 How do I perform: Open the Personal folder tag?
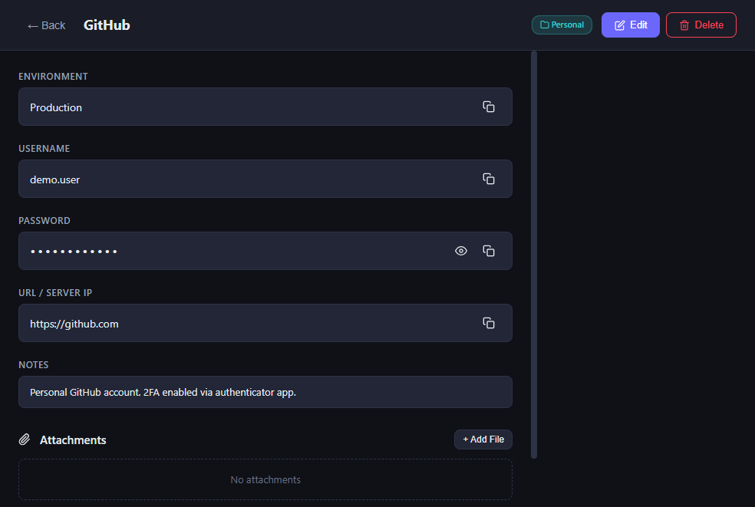562,25
